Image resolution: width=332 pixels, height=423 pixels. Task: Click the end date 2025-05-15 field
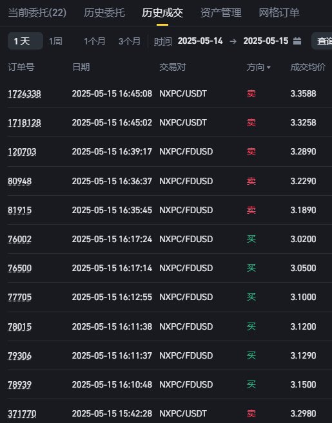pyautogui.click(x=266, y=41)
